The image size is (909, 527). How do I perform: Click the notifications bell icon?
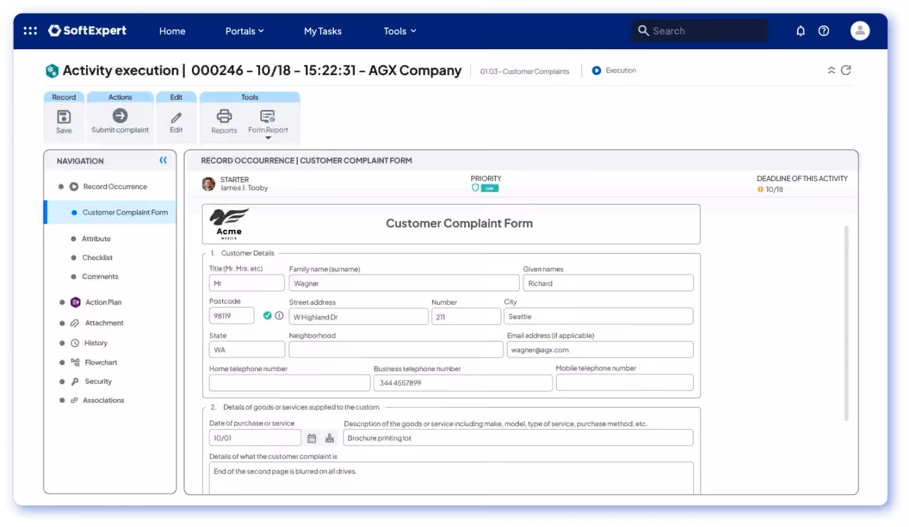coord(800,31)
